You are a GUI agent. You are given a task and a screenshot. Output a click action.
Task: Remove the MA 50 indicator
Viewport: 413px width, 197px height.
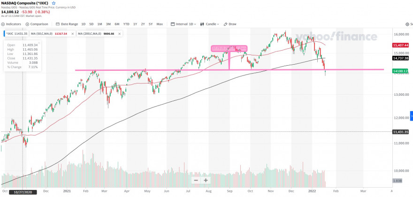(72, 34)
